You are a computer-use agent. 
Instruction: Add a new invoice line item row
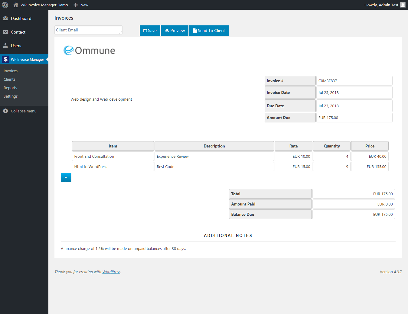[x=66, y=178]
